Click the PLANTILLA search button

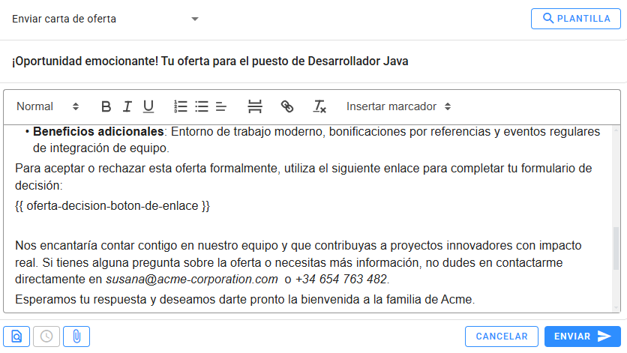tap(576, 19)
